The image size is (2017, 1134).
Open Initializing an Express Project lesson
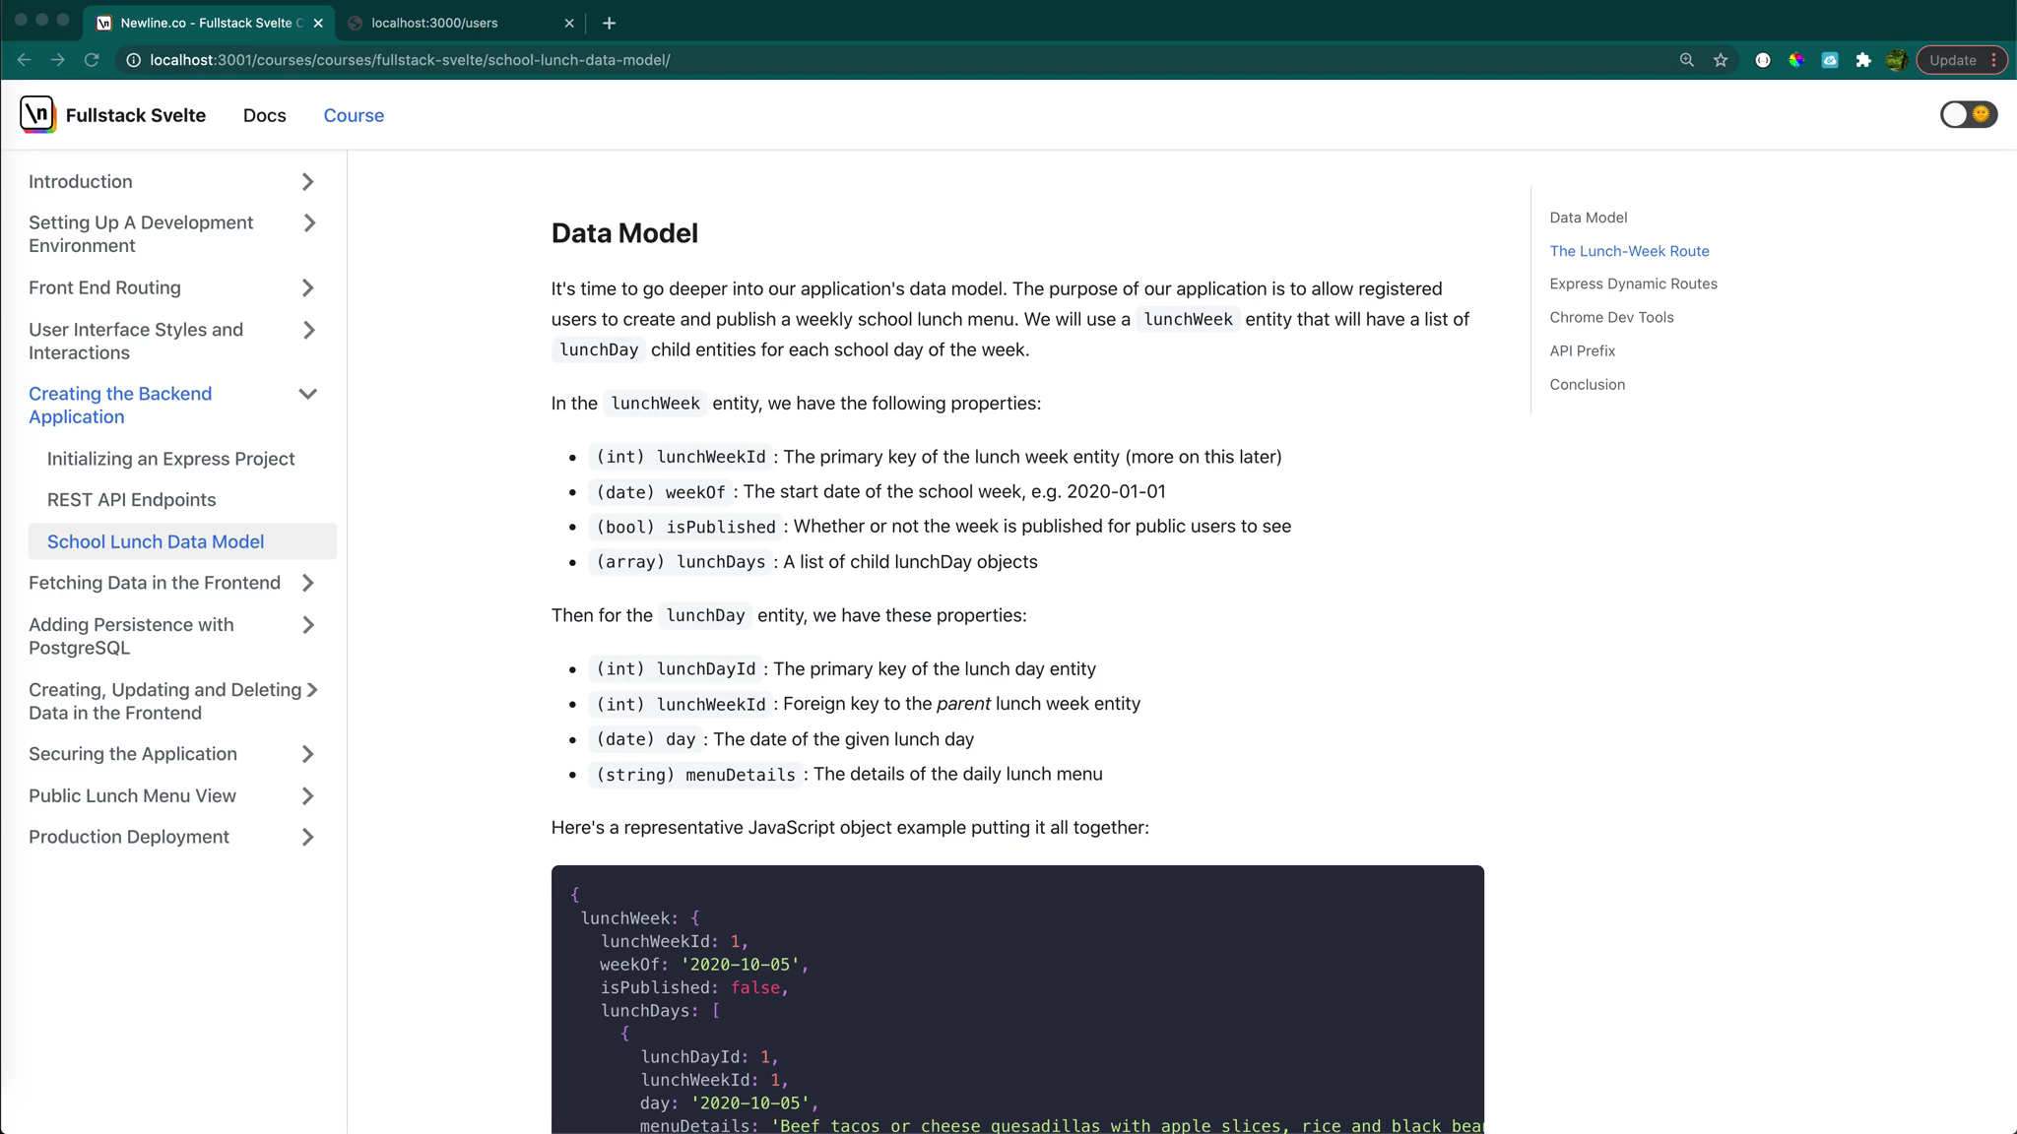pos(170,459)
